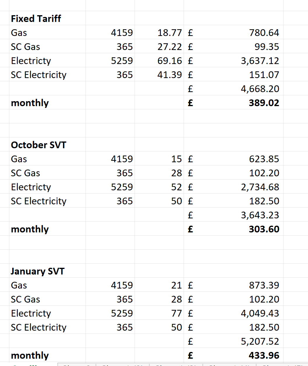Select the January SVT heading cell
Viewport: 308px width, 366px height.
point(38,271)
